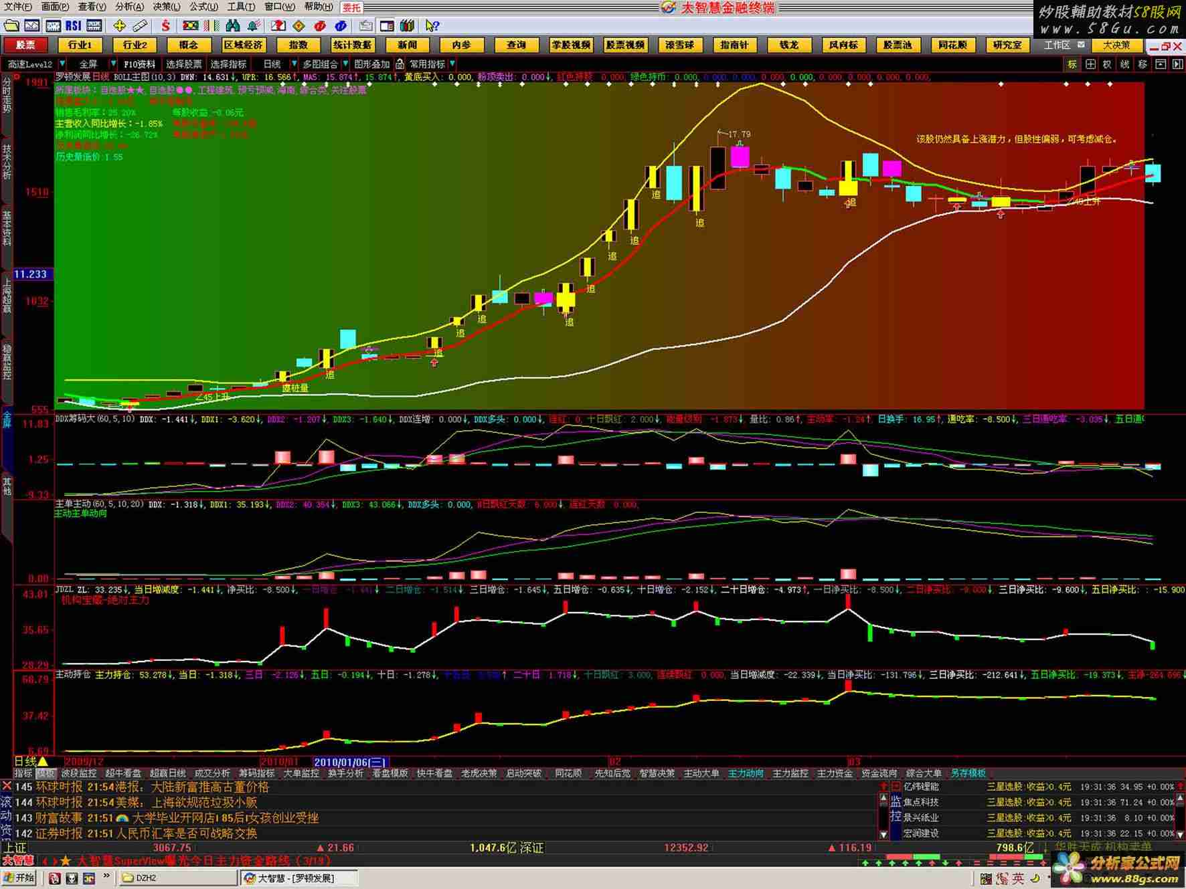Screen dimensions: 1186x889
Task: Click the 委托 trade button
Action: coord(351,7)
